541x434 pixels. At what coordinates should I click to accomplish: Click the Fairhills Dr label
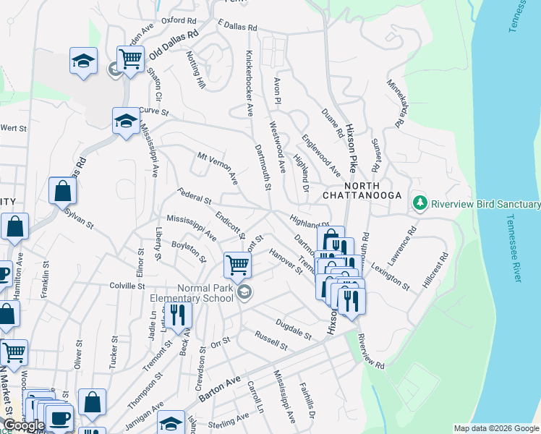click(307, 401)
